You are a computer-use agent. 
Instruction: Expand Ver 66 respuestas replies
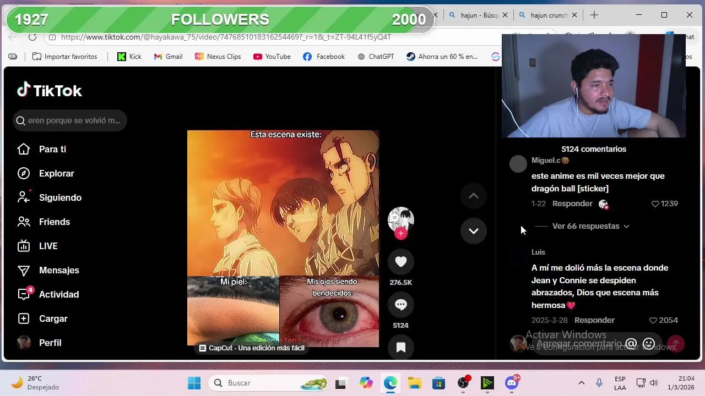590,226
